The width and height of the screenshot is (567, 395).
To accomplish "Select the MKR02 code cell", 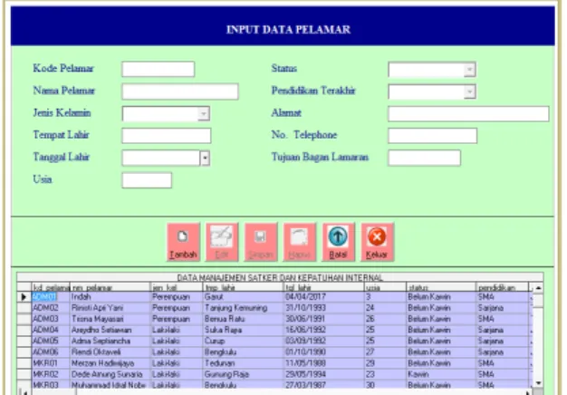I will pyautogui.click(x=50, y=374).
